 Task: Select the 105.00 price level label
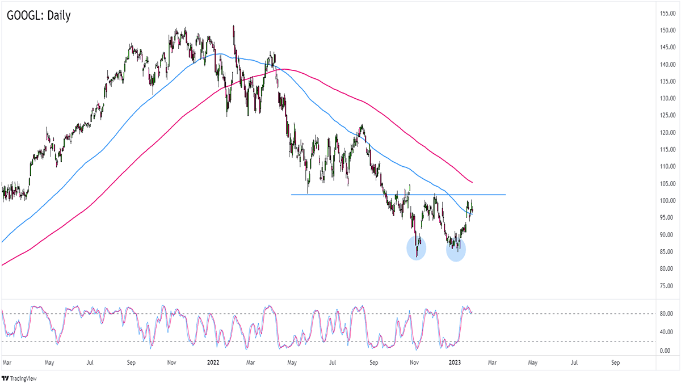[667, 183]
